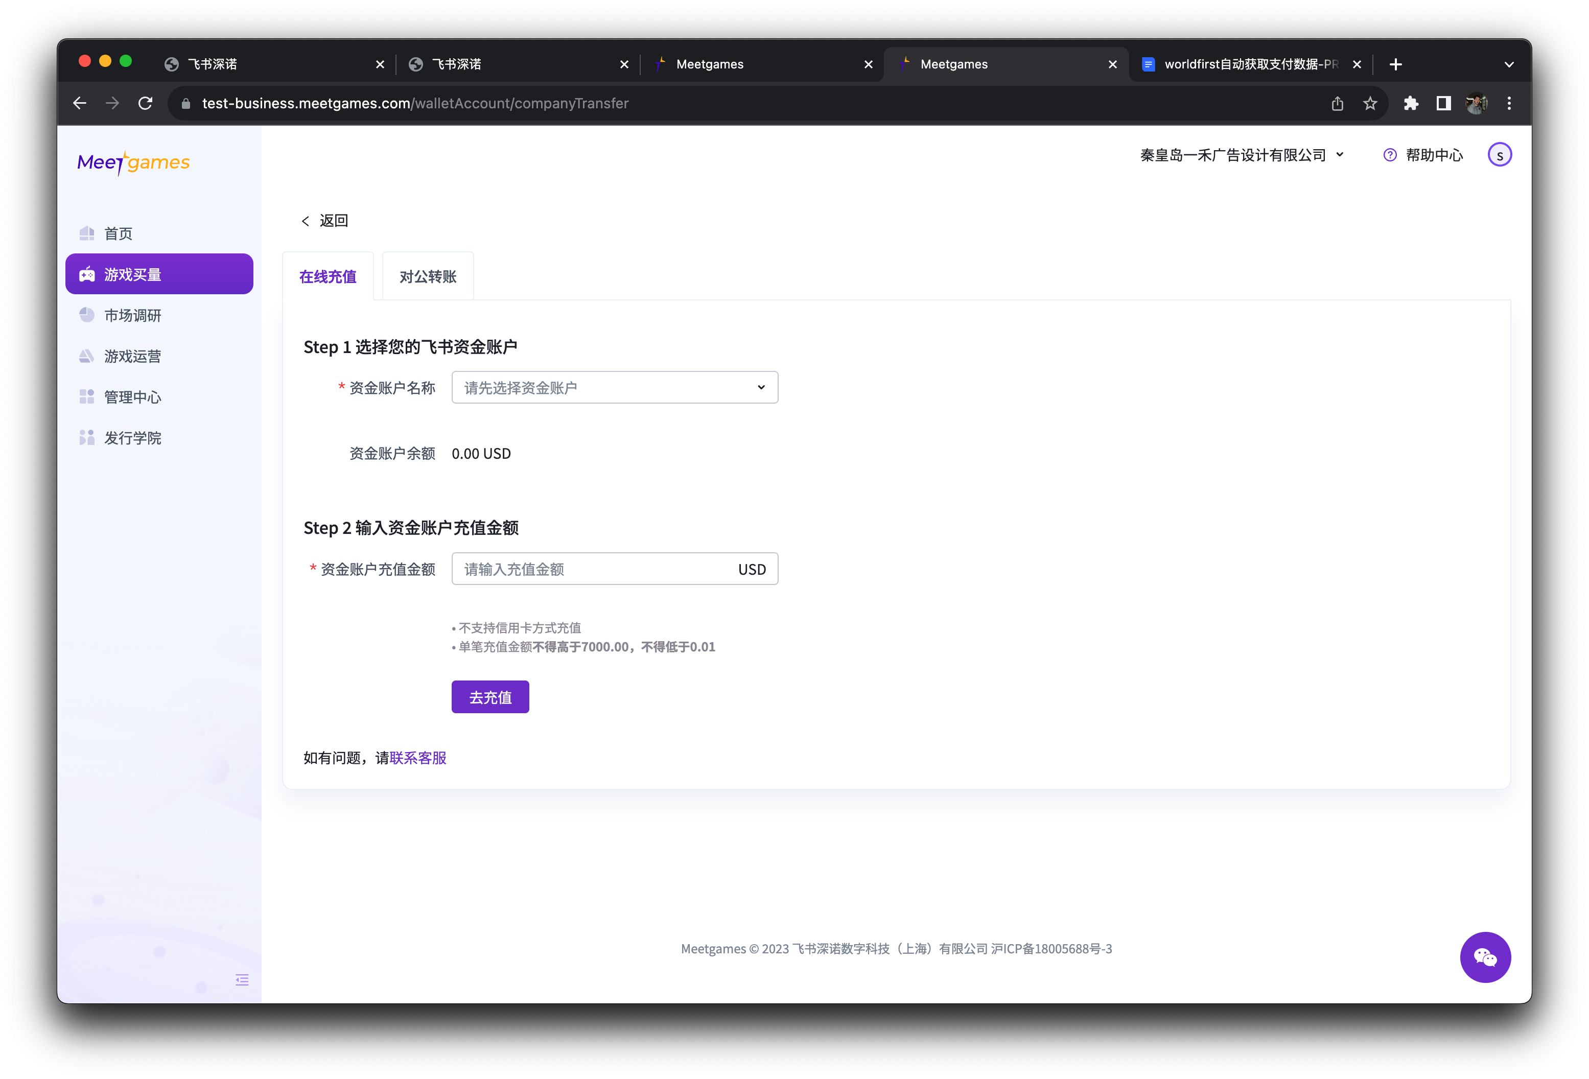The width and height of the screenshot is (1589, 1079).
Task: Expand the tab search chevron in tab bar
Action: [x=1508, y=64]
